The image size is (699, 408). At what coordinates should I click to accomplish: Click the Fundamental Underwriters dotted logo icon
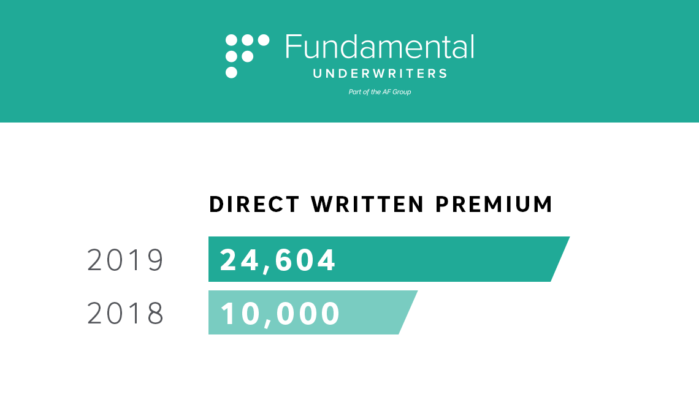pos(248,56)
